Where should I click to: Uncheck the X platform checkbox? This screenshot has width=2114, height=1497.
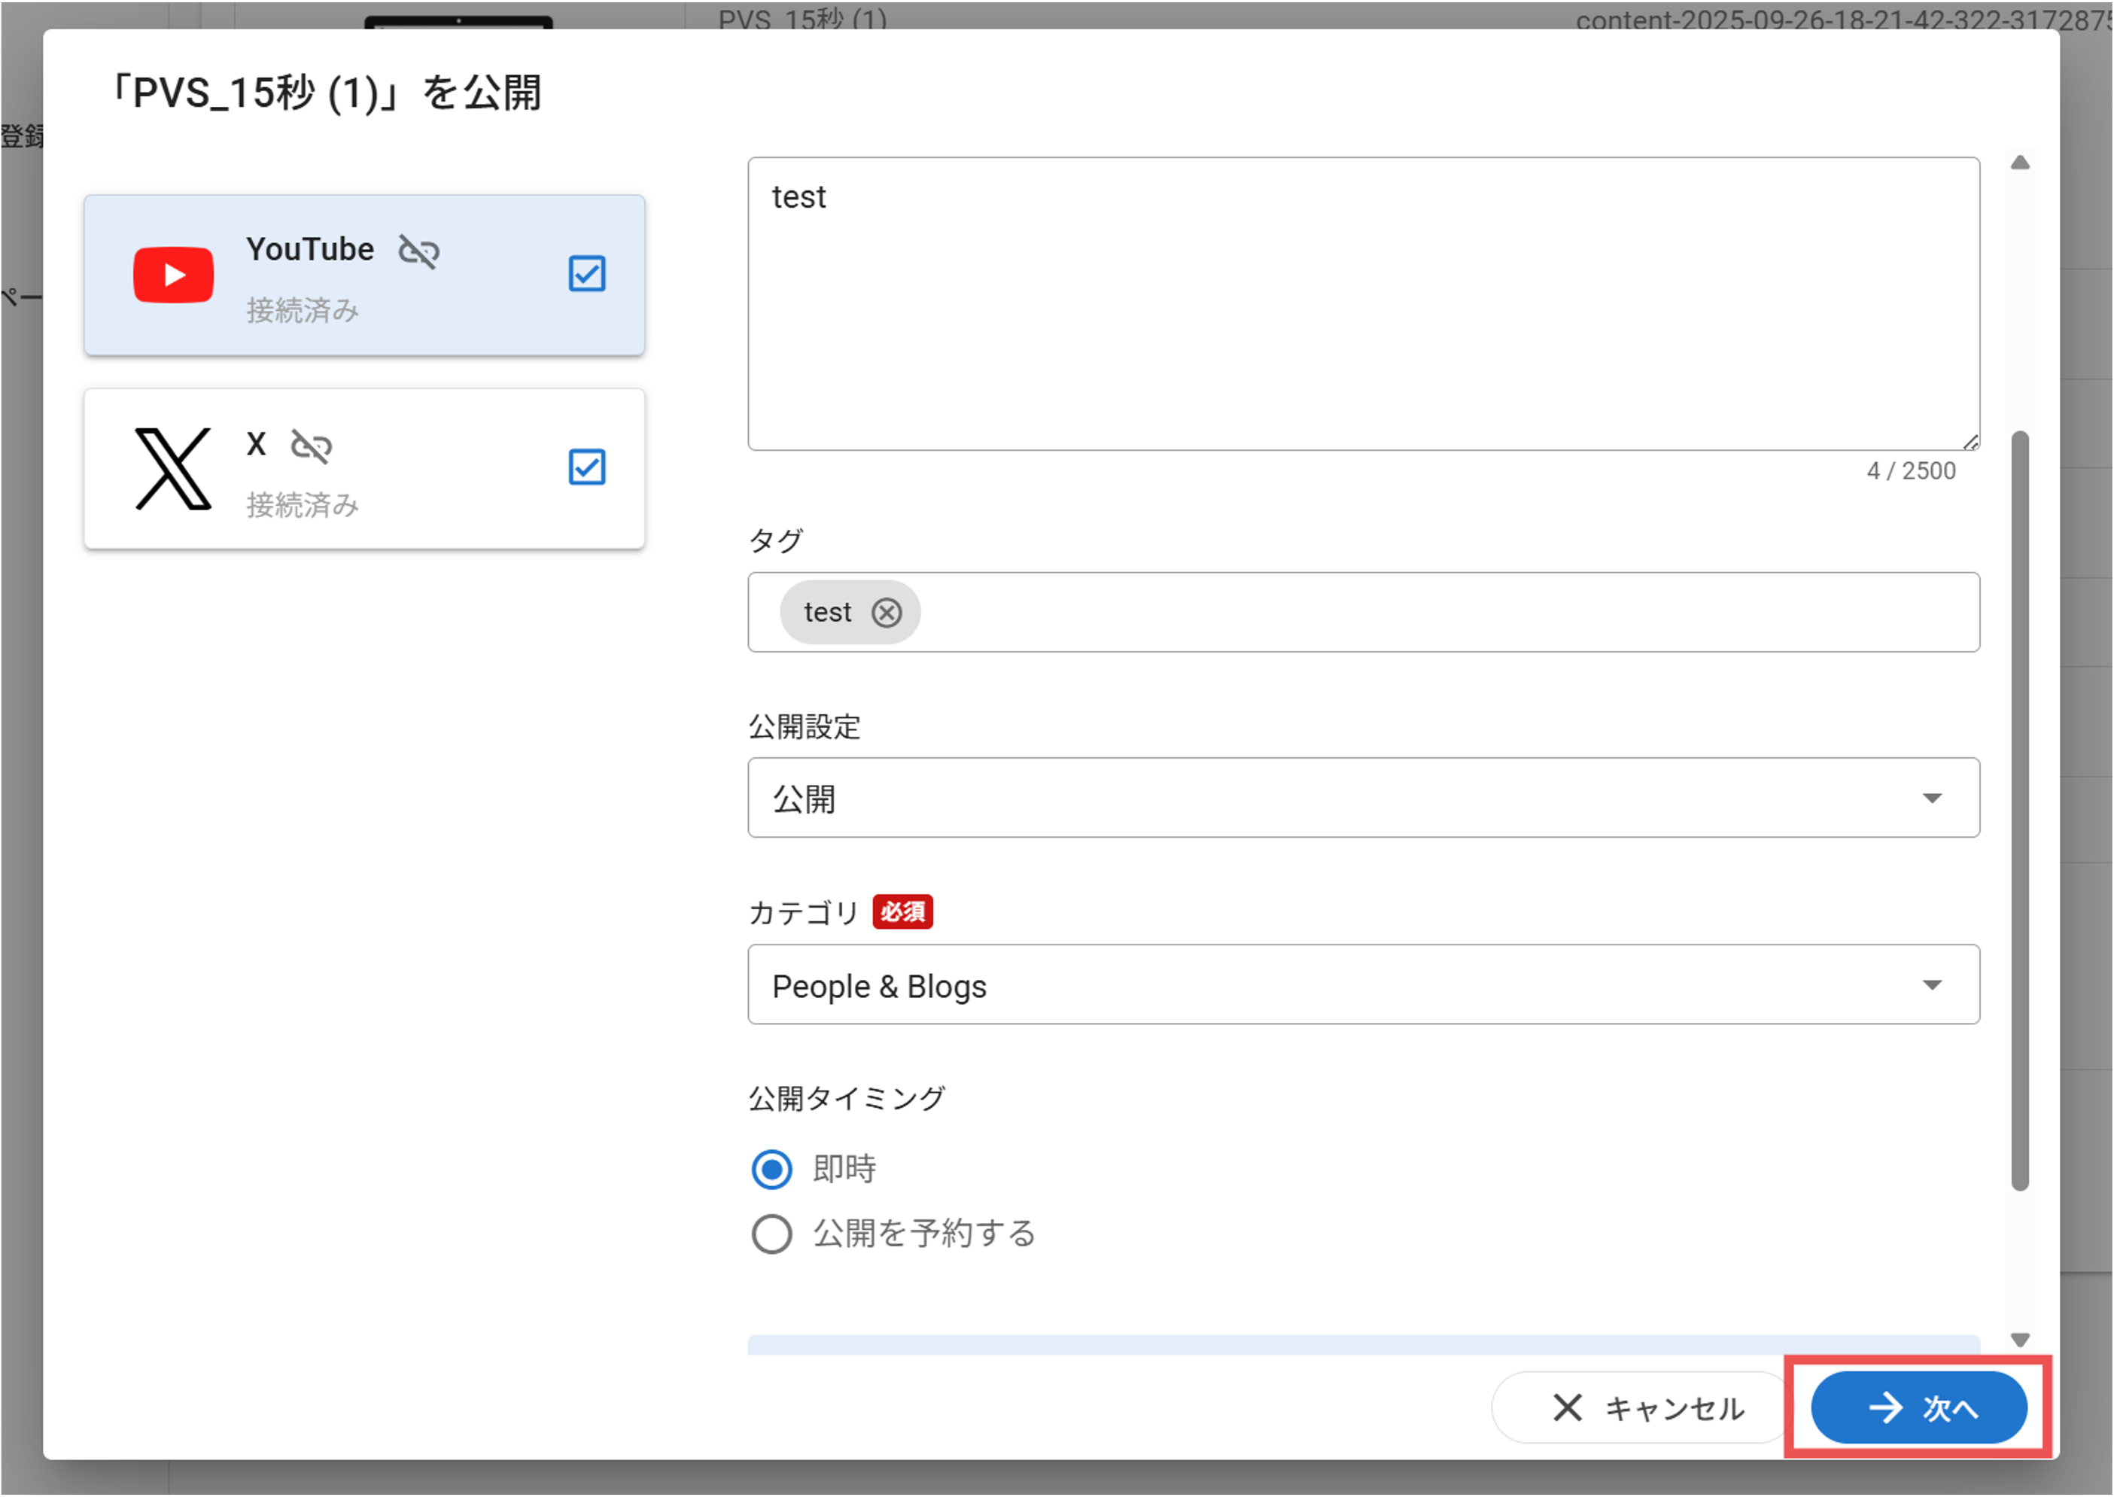[x=587, y=467]
